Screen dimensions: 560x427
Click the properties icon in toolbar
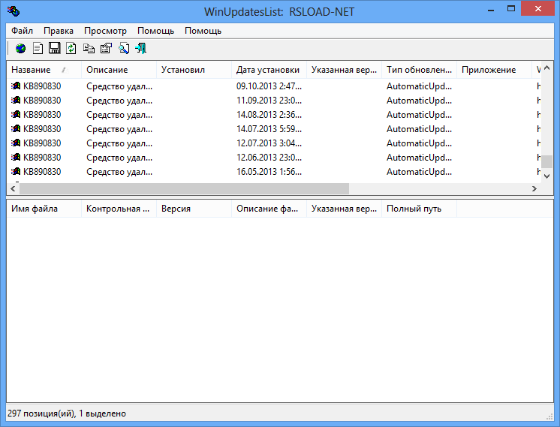(106, 48)
